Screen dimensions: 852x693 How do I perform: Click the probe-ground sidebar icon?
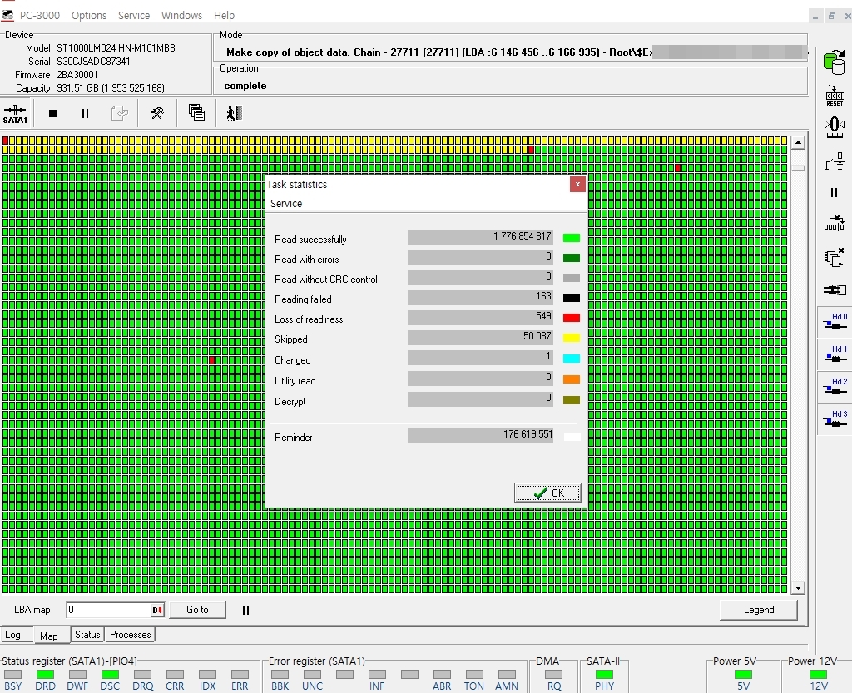coord(834,161)
